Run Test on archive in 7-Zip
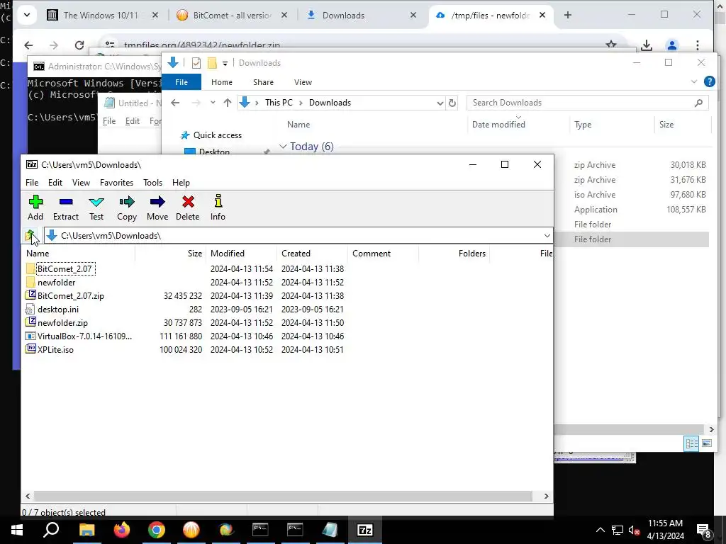 pyautogui.click(x=96, y=208)
